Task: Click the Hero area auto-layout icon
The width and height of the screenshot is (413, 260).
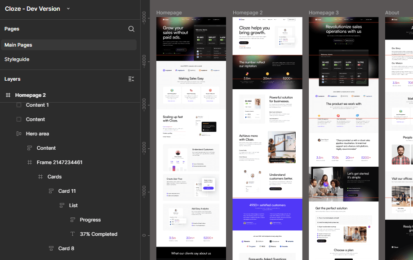Action: [19, 134]
